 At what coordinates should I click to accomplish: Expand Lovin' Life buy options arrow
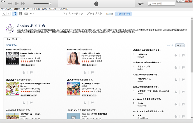pyautogui.click(x=95, y=65)
